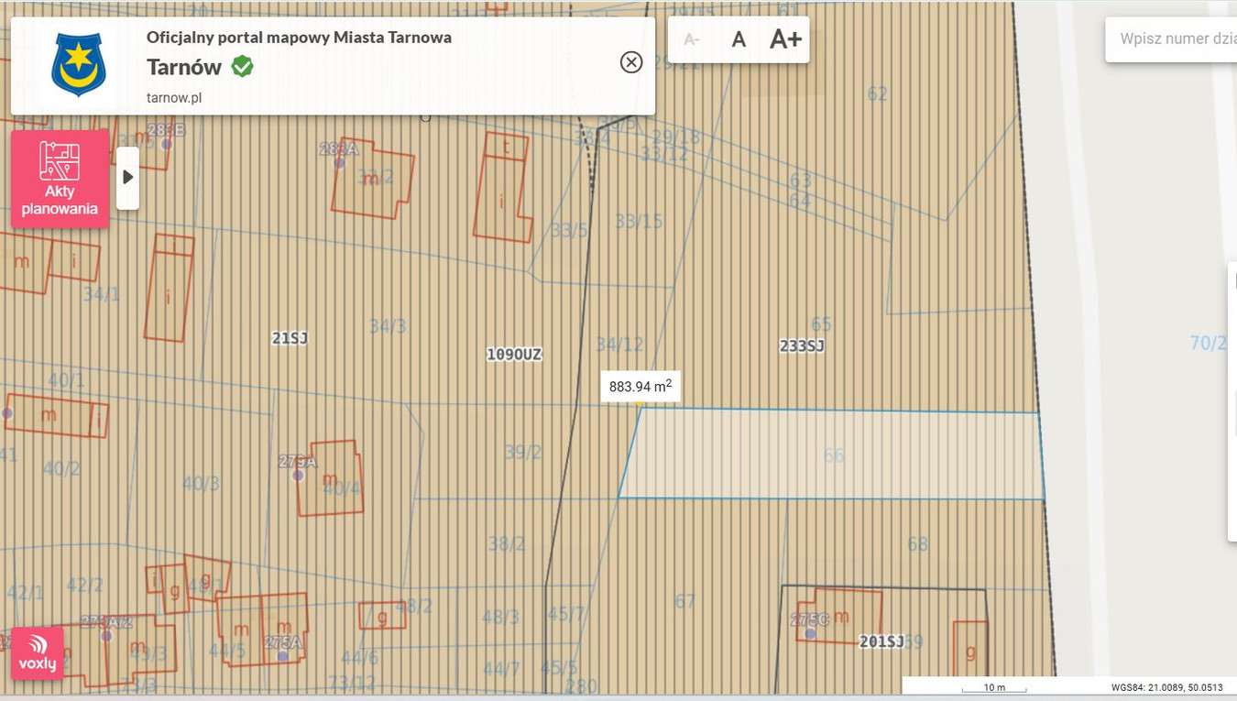Screen dimensions: 1237x701
Task: Select parcel 48/3 on the map
Action: click(x=500, y=617)
